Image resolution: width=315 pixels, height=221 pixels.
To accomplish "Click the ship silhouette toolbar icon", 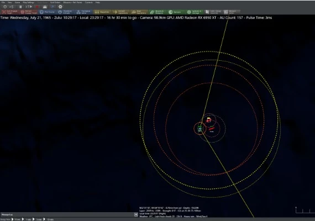I will tap(45, 7).
